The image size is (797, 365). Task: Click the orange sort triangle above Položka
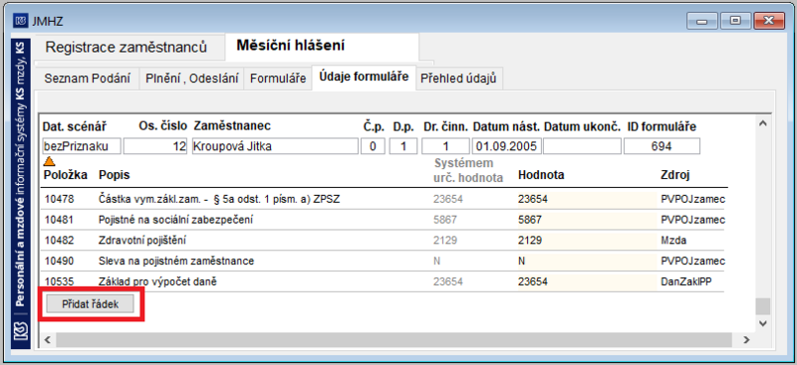(x=49, y=161)
